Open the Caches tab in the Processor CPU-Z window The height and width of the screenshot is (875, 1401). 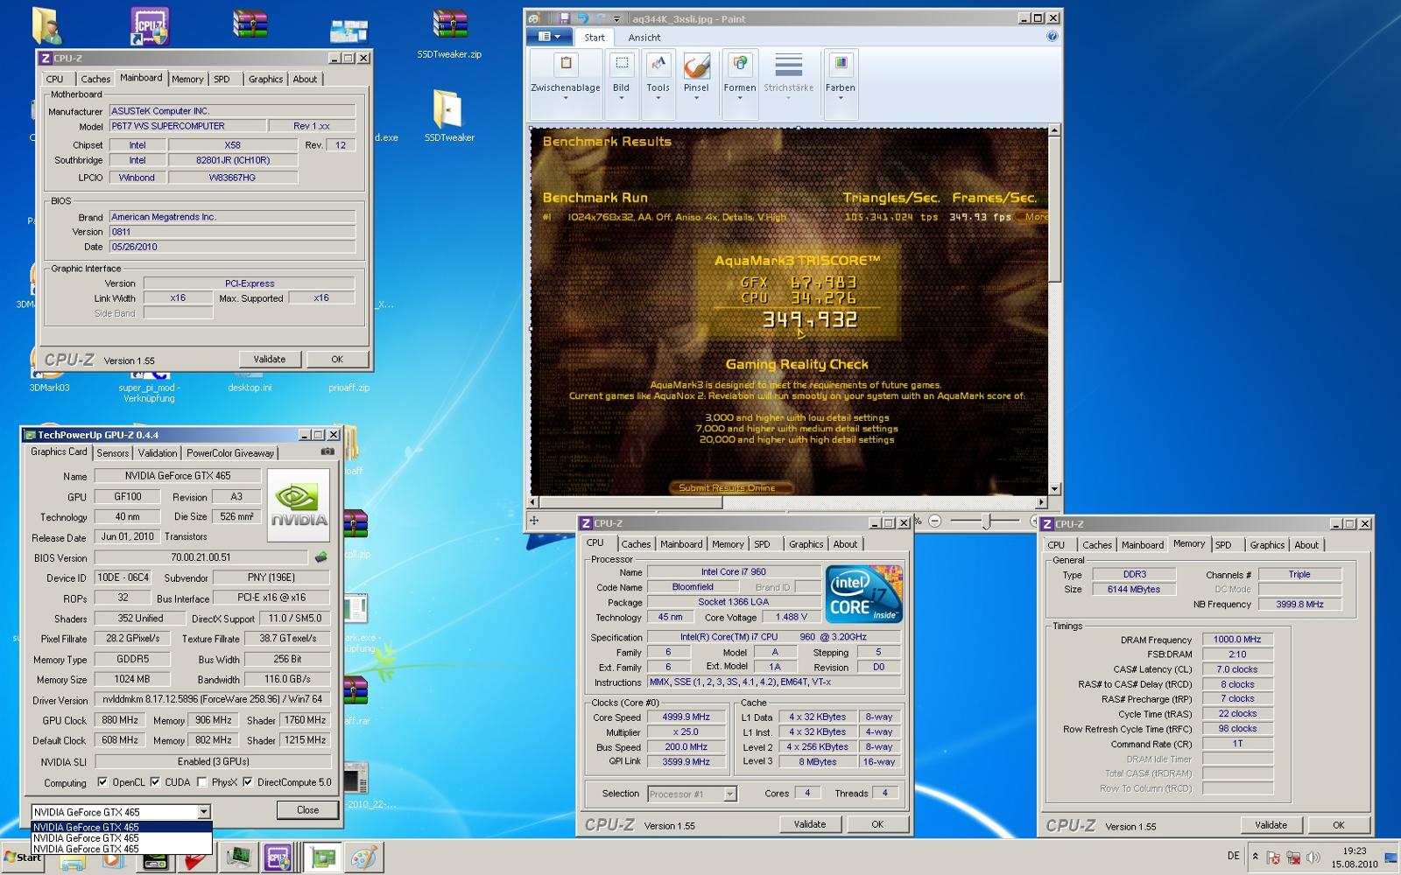click(637, 544)
